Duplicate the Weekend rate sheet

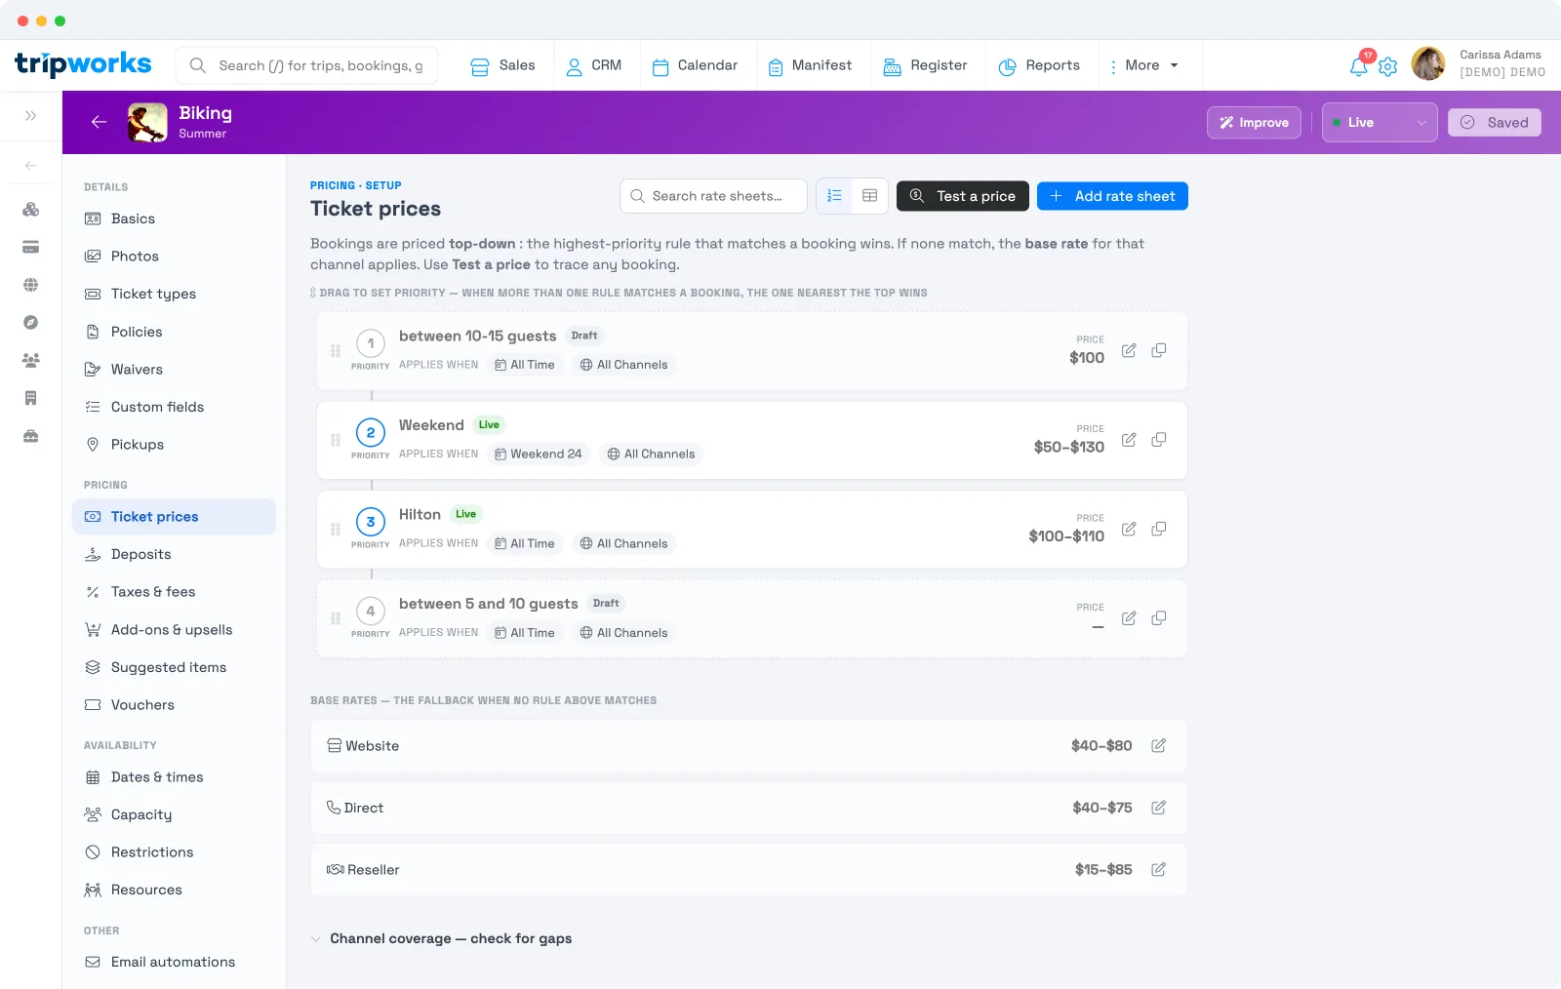[x=1159, y=440]
